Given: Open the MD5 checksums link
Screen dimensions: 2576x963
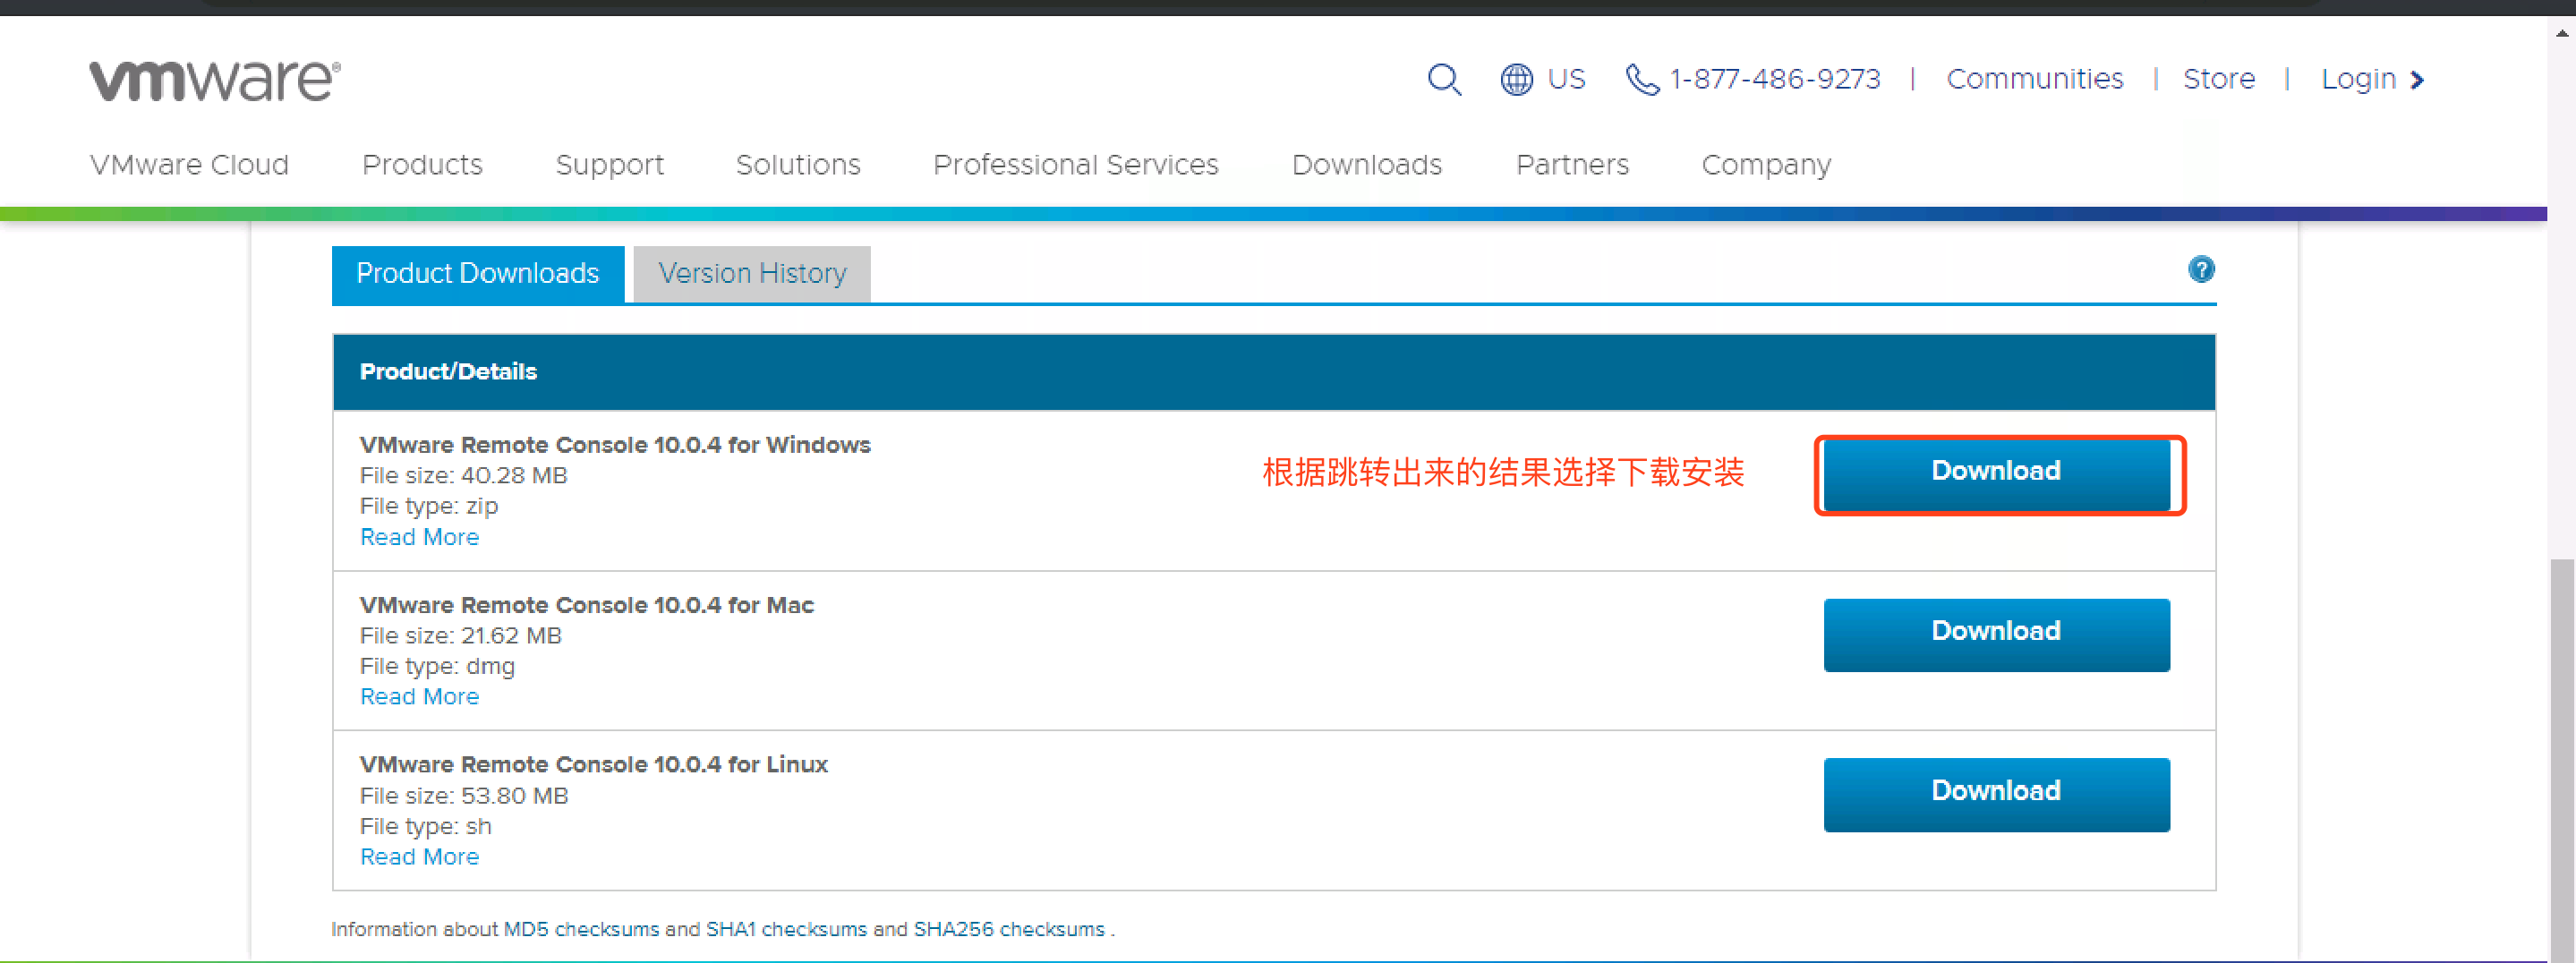Looking at the screenshot, I should (x=581, y=929).
